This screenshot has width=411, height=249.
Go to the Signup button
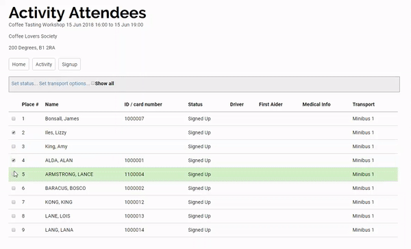coord(69,64)
